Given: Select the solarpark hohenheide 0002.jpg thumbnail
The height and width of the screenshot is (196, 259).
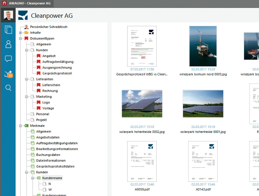Looking at the screenshot, I should [142, 103].
